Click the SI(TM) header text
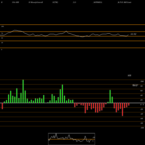Viewport: 145px width, 145px height. coord(55,2)
